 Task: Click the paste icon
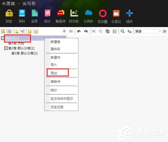click(x=108, y=31)
